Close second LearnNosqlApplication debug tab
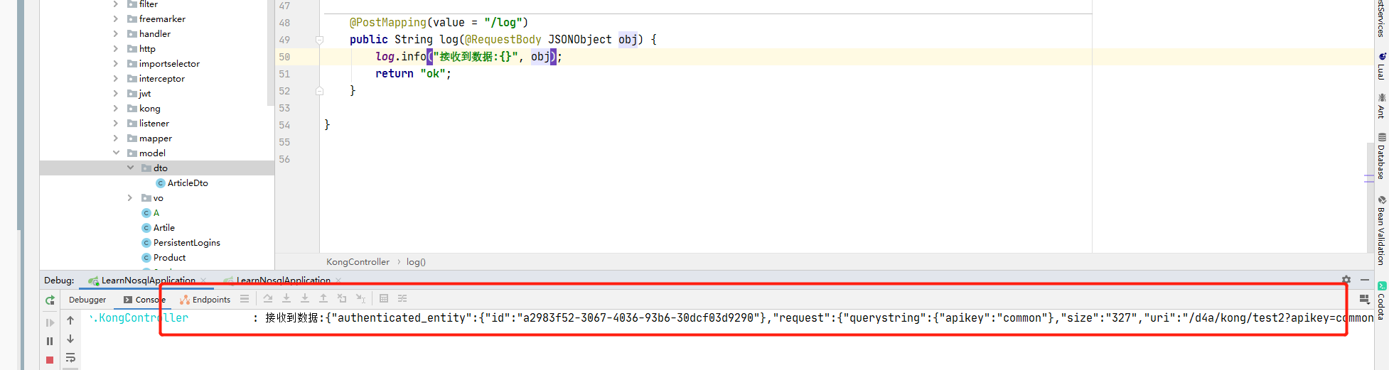 (x=338, y=281)
